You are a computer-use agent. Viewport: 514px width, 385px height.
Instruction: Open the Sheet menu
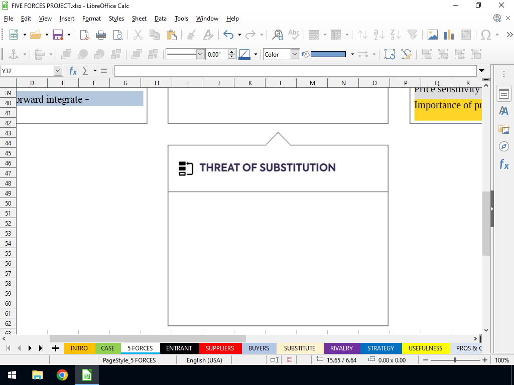tap(139, 19)
